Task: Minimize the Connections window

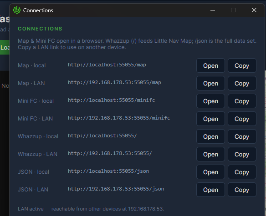Action: pyautogui.click(x=213, y=10)
